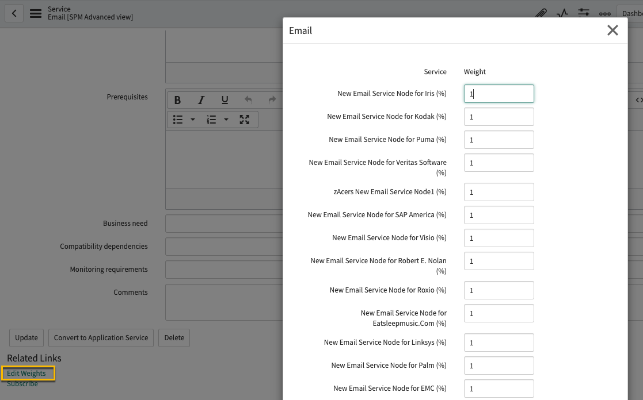Click into the Business need field
The width and height of the screenshot is (643, 400).
[x=224, y=224]
